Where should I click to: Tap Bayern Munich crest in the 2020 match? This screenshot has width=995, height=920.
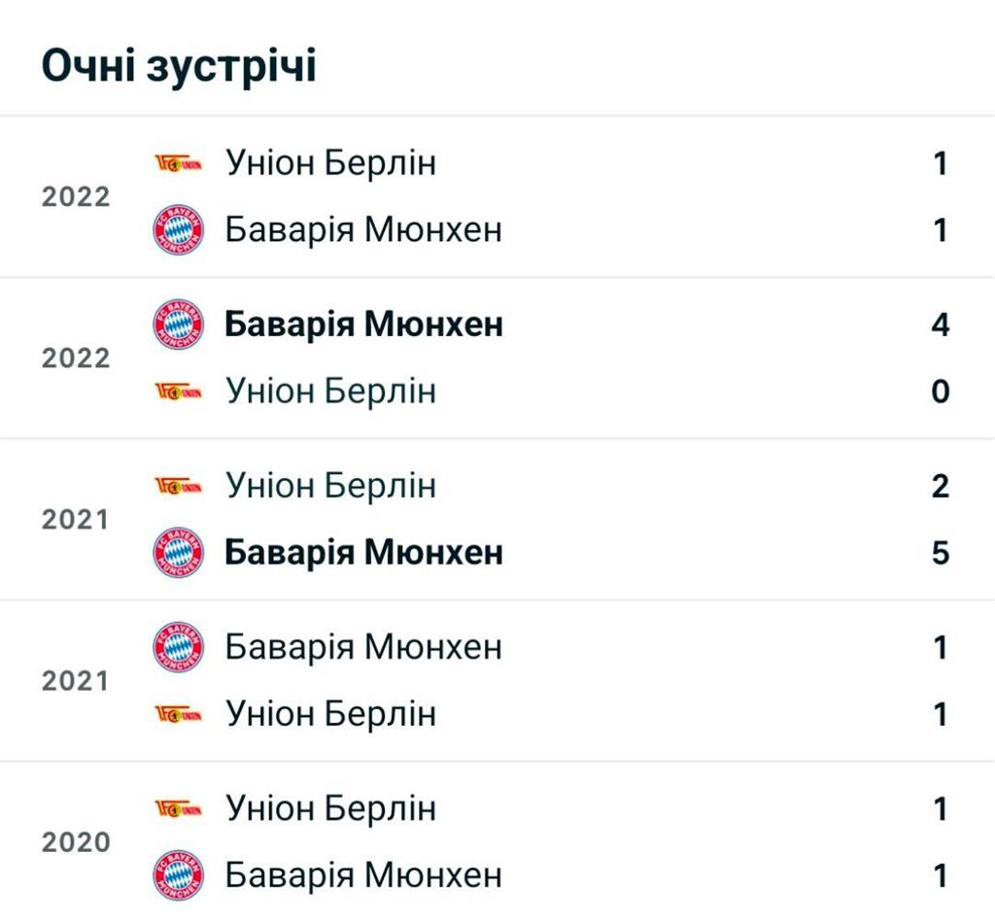[179, 875]
